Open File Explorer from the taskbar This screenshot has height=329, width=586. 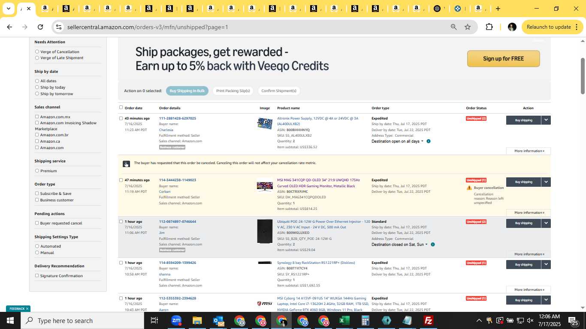[x=197, y=320]
